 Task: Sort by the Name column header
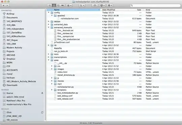[x=74, y=10]
